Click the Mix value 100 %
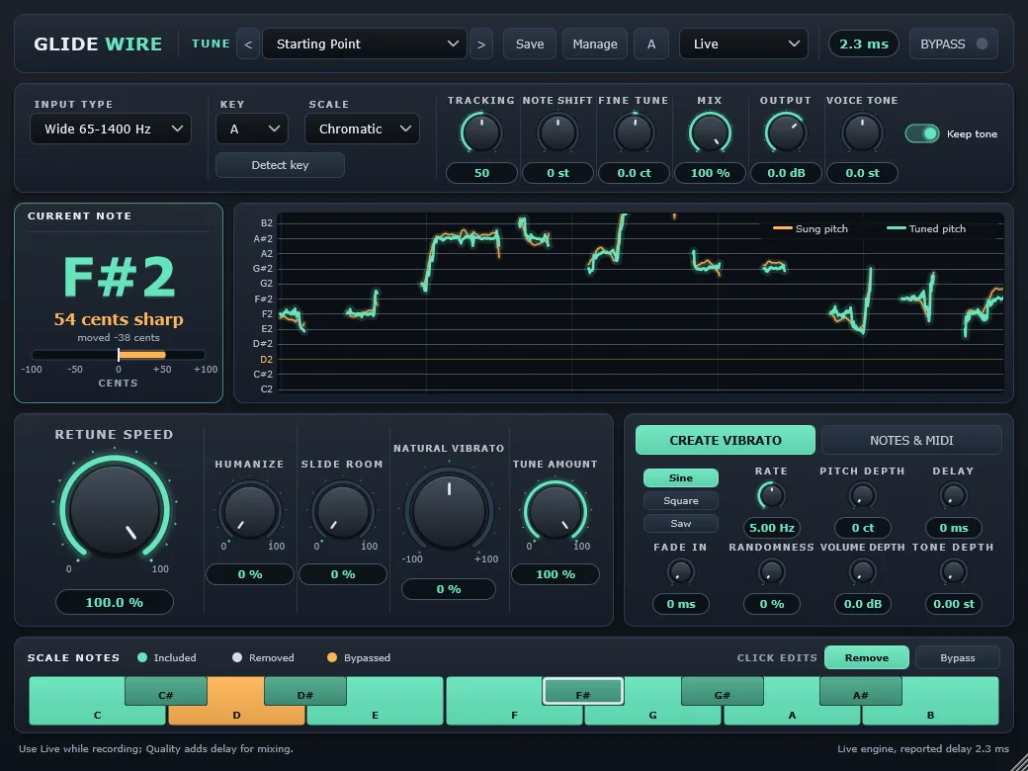This screenshot has width=1028, height=771. click(x=710, y=173)
